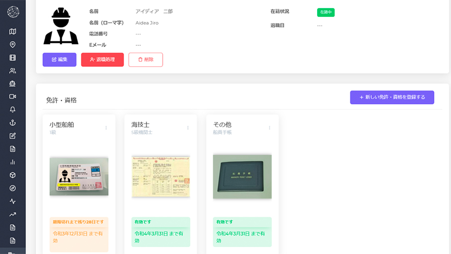Screen dimensions: 451x254
Task: Select the cube box sidebar icon
Action: pyautogui.click(x=12, y=175)
